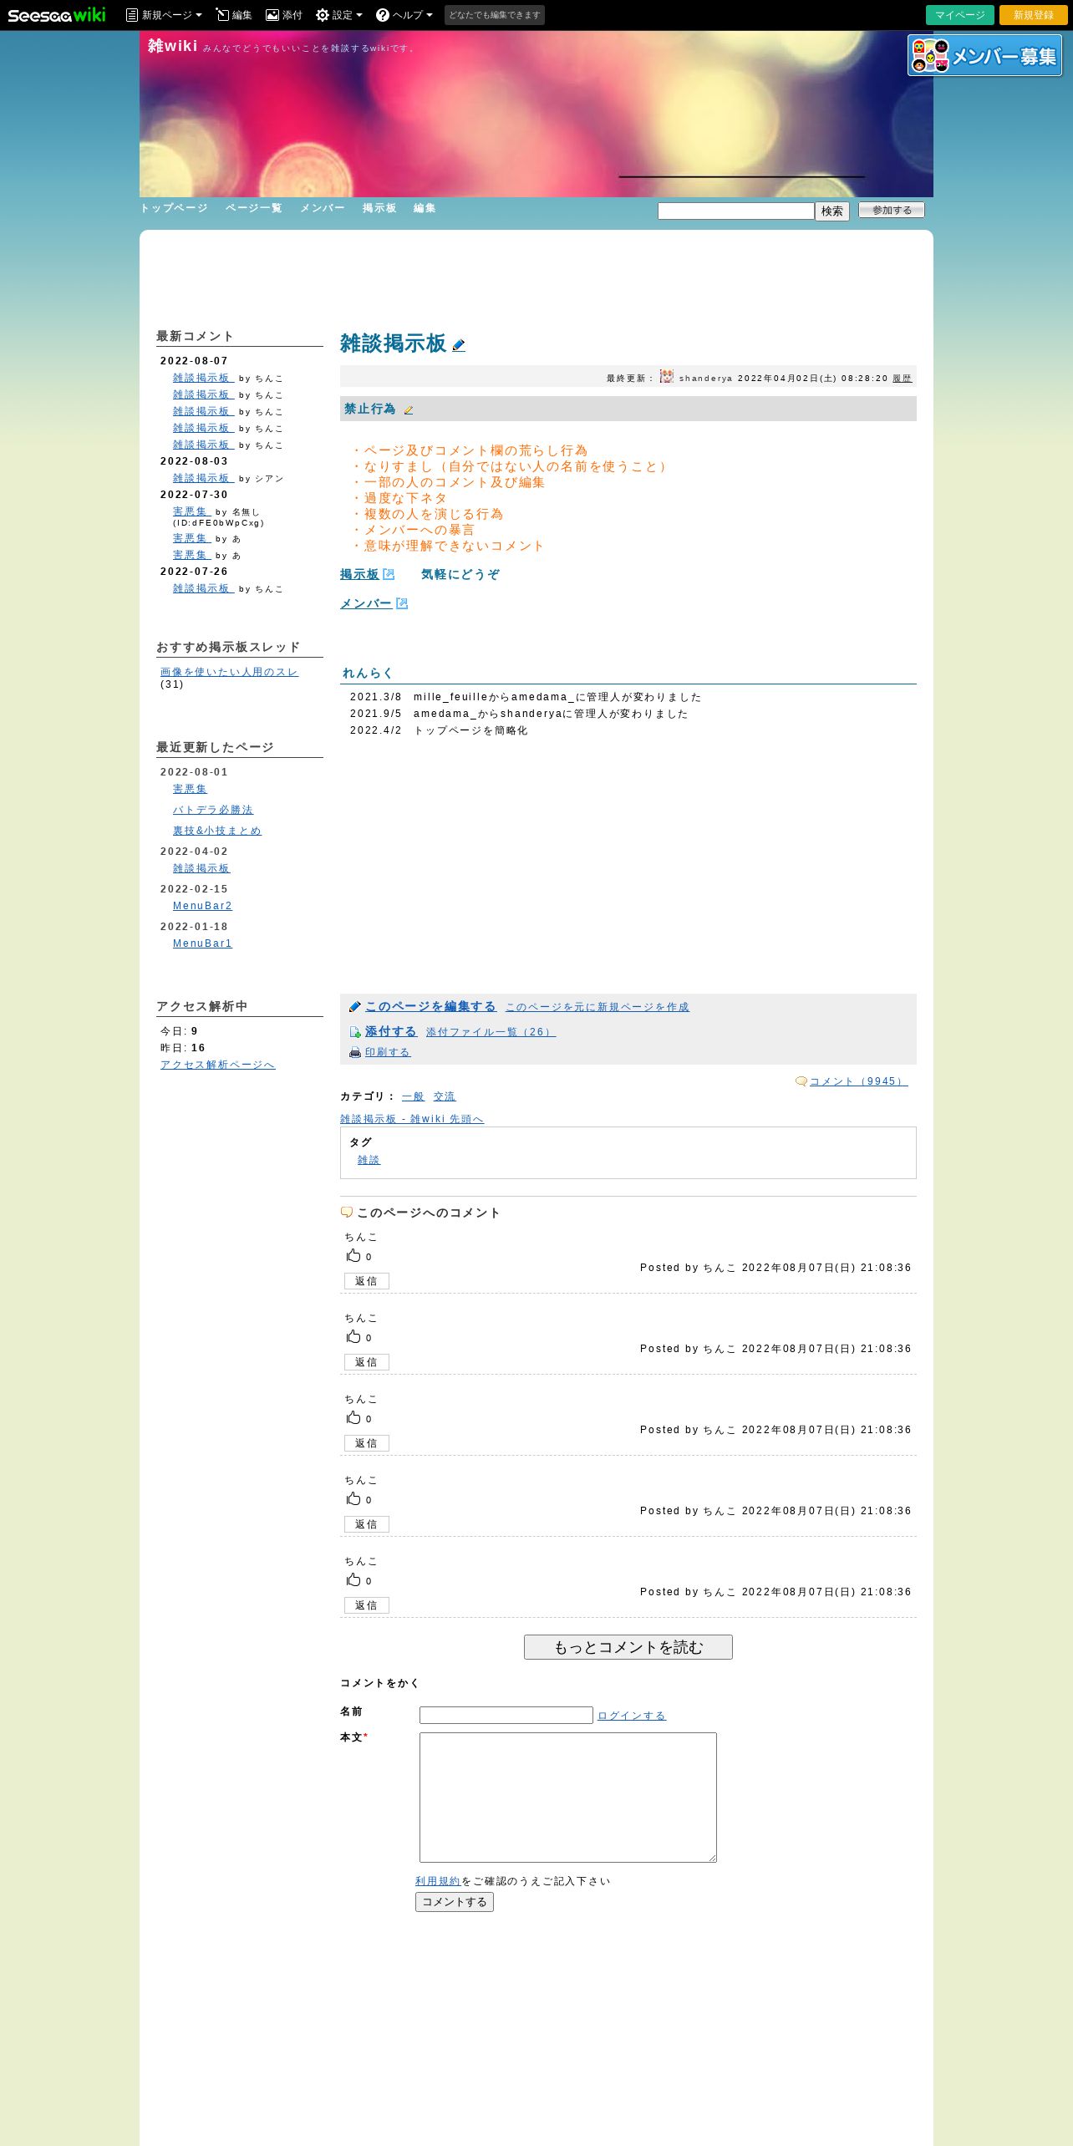Open the メンバー link in page body

(366, 603)
